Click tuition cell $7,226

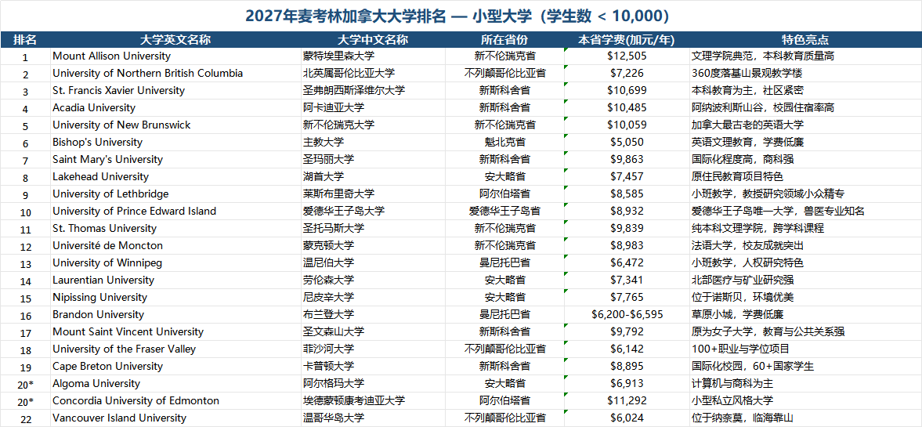pos(626,74)
